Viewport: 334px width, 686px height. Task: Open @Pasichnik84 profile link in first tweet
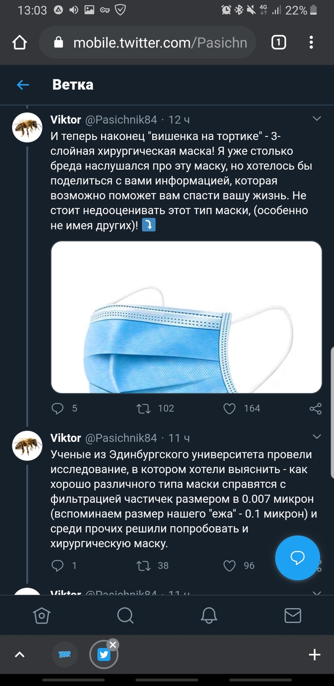pos(121,119)
